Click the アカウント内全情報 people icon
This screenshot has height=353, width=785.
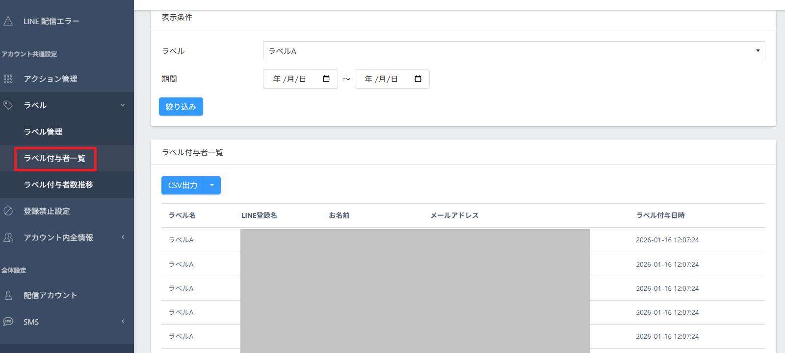pos(8,237)
